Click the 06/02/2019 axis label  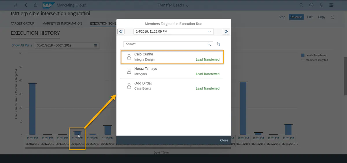(x=47, y=144)
